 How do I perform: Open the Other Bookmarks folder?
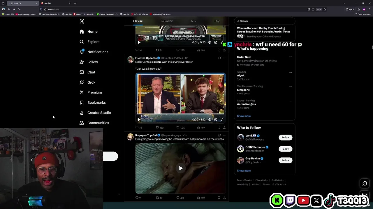coord(363,14)
